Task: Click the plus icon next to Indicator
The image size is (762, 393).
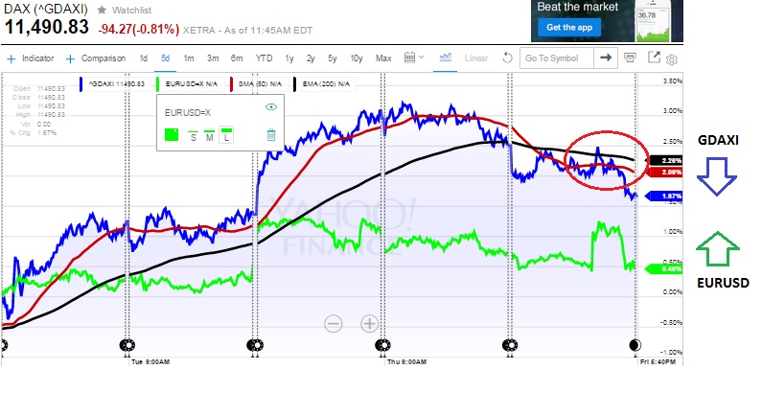Action: [12, 58]
